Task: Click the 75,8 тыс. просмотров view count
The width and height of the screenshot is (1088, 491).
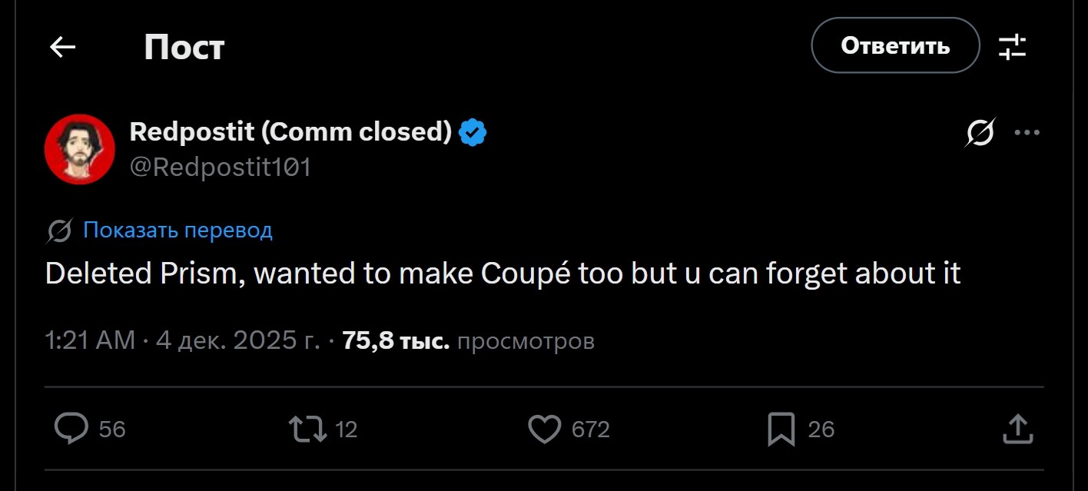Action: click(468, 340)
